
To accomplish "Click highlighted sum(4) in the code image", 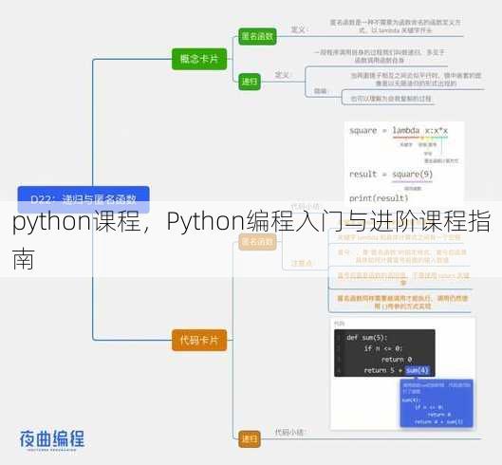I will pos(418,370).
